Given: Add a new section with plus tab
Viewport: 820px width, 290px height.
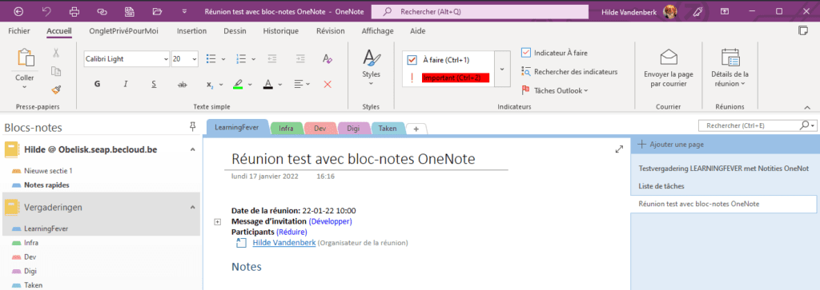Looking at the screenshot, I should [416, 129].
